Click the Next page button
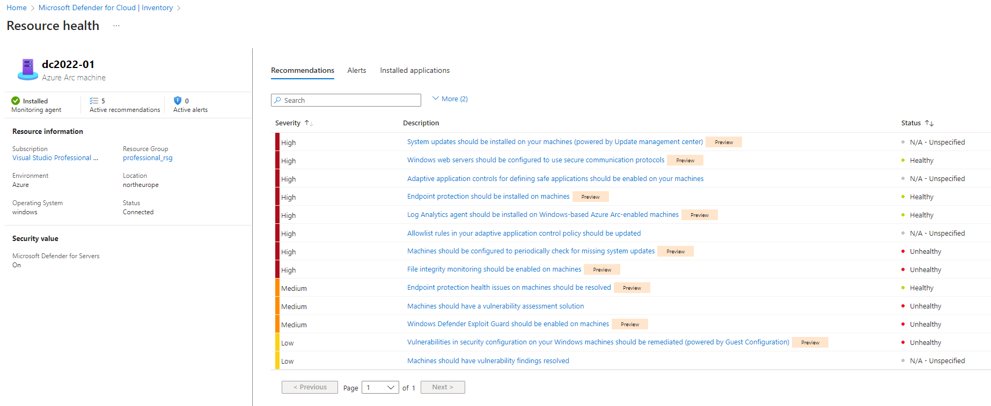Screen dimensions: 991x406 (443, 387)
